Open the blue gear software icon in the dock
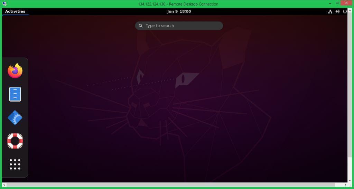This screenshot has width=354, height=189. (15, 117)
